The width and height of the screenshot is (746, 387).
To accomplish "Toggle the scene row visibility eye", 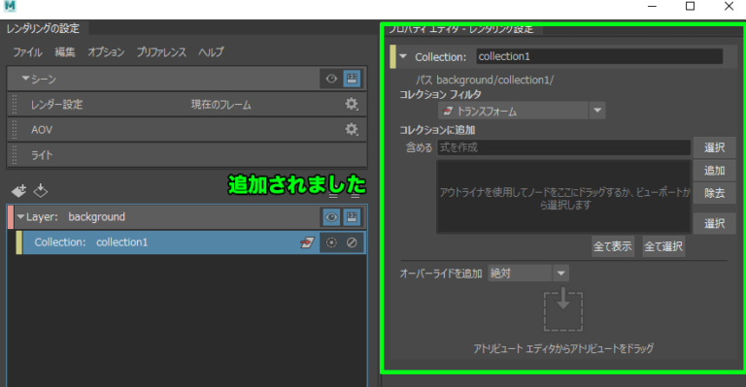I will [331, 79].
